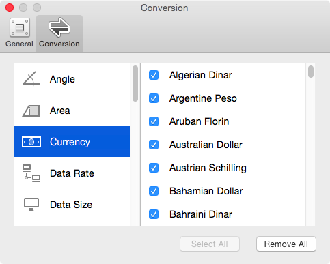Click the Remove All button
Screen dimensions: 330x264
click(286, 244)
